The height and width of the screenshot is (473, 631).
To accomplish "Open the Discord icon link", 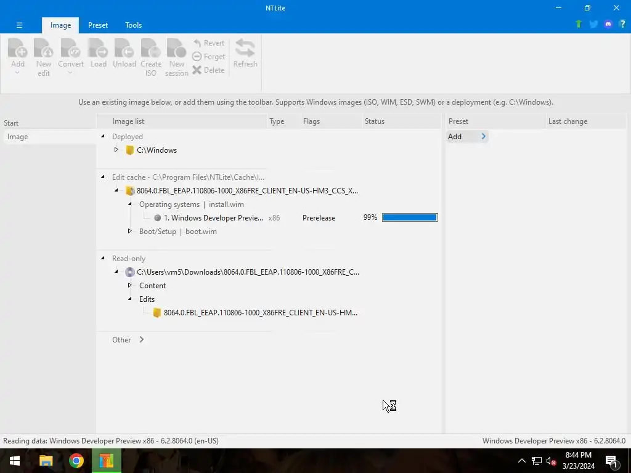I will [608, 24].
